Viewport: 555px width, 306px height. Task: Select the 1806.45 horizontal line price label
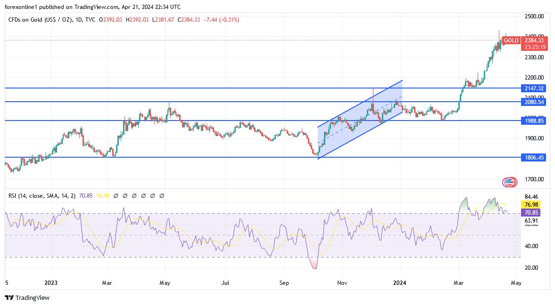click(x=533, y=158)
